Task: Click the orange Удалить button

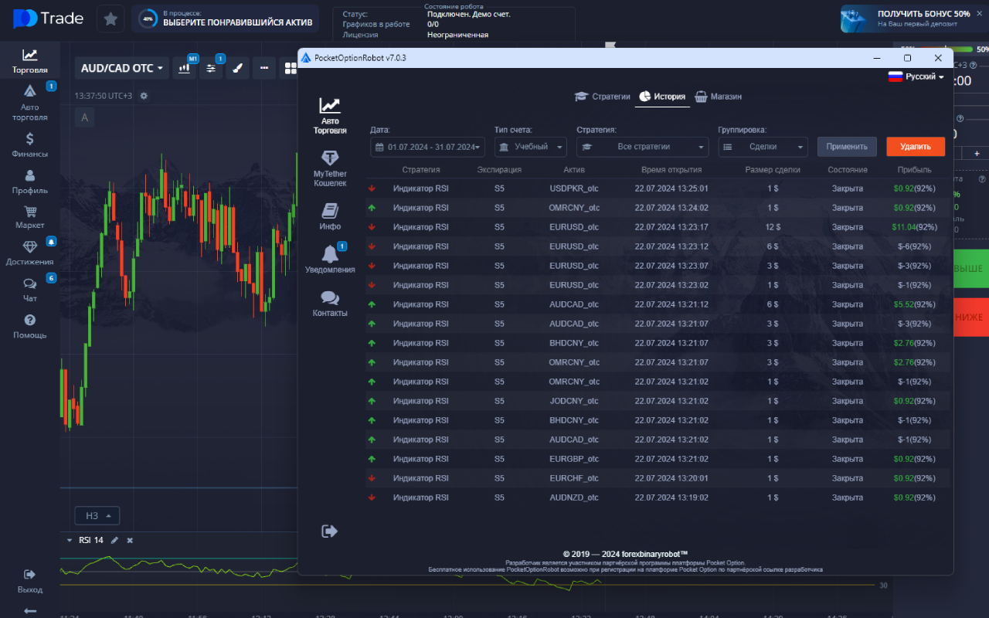Action: [916, 147]
